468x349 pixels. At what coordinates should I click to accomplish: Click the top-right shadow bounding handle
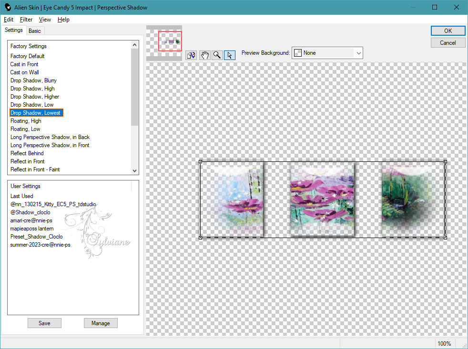(x=445, y=162)
